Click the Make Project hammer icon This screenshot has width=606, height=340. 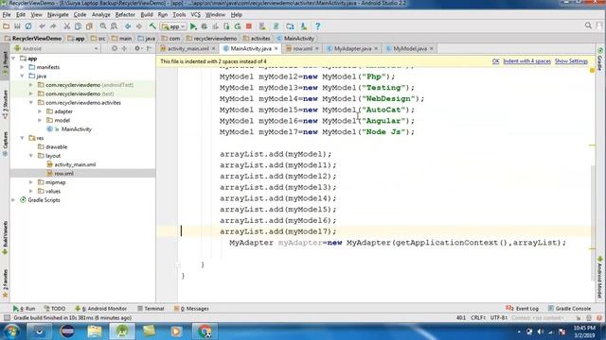coord(152,26)
